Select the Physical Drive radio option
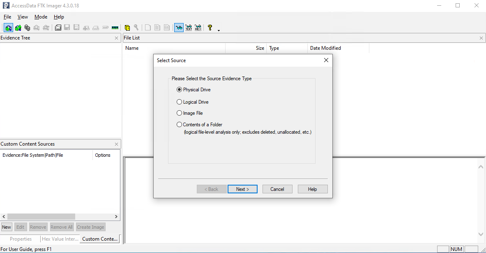Viewport: 486px width, 253px height. tap(180, 90)
